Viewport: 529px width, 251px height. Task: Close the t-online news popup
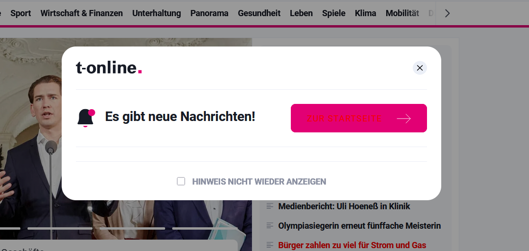pos(420,68)
